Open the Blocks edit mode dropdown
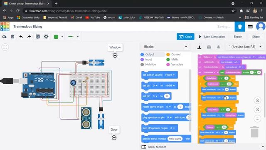266x150 pixels. pyautogui.click(x=165, y=47)
